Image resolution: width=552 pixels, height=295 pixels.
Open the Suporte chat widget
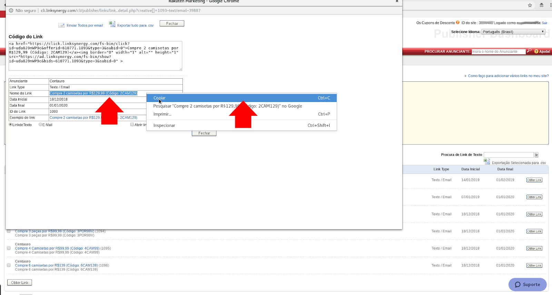click(528, 285)
